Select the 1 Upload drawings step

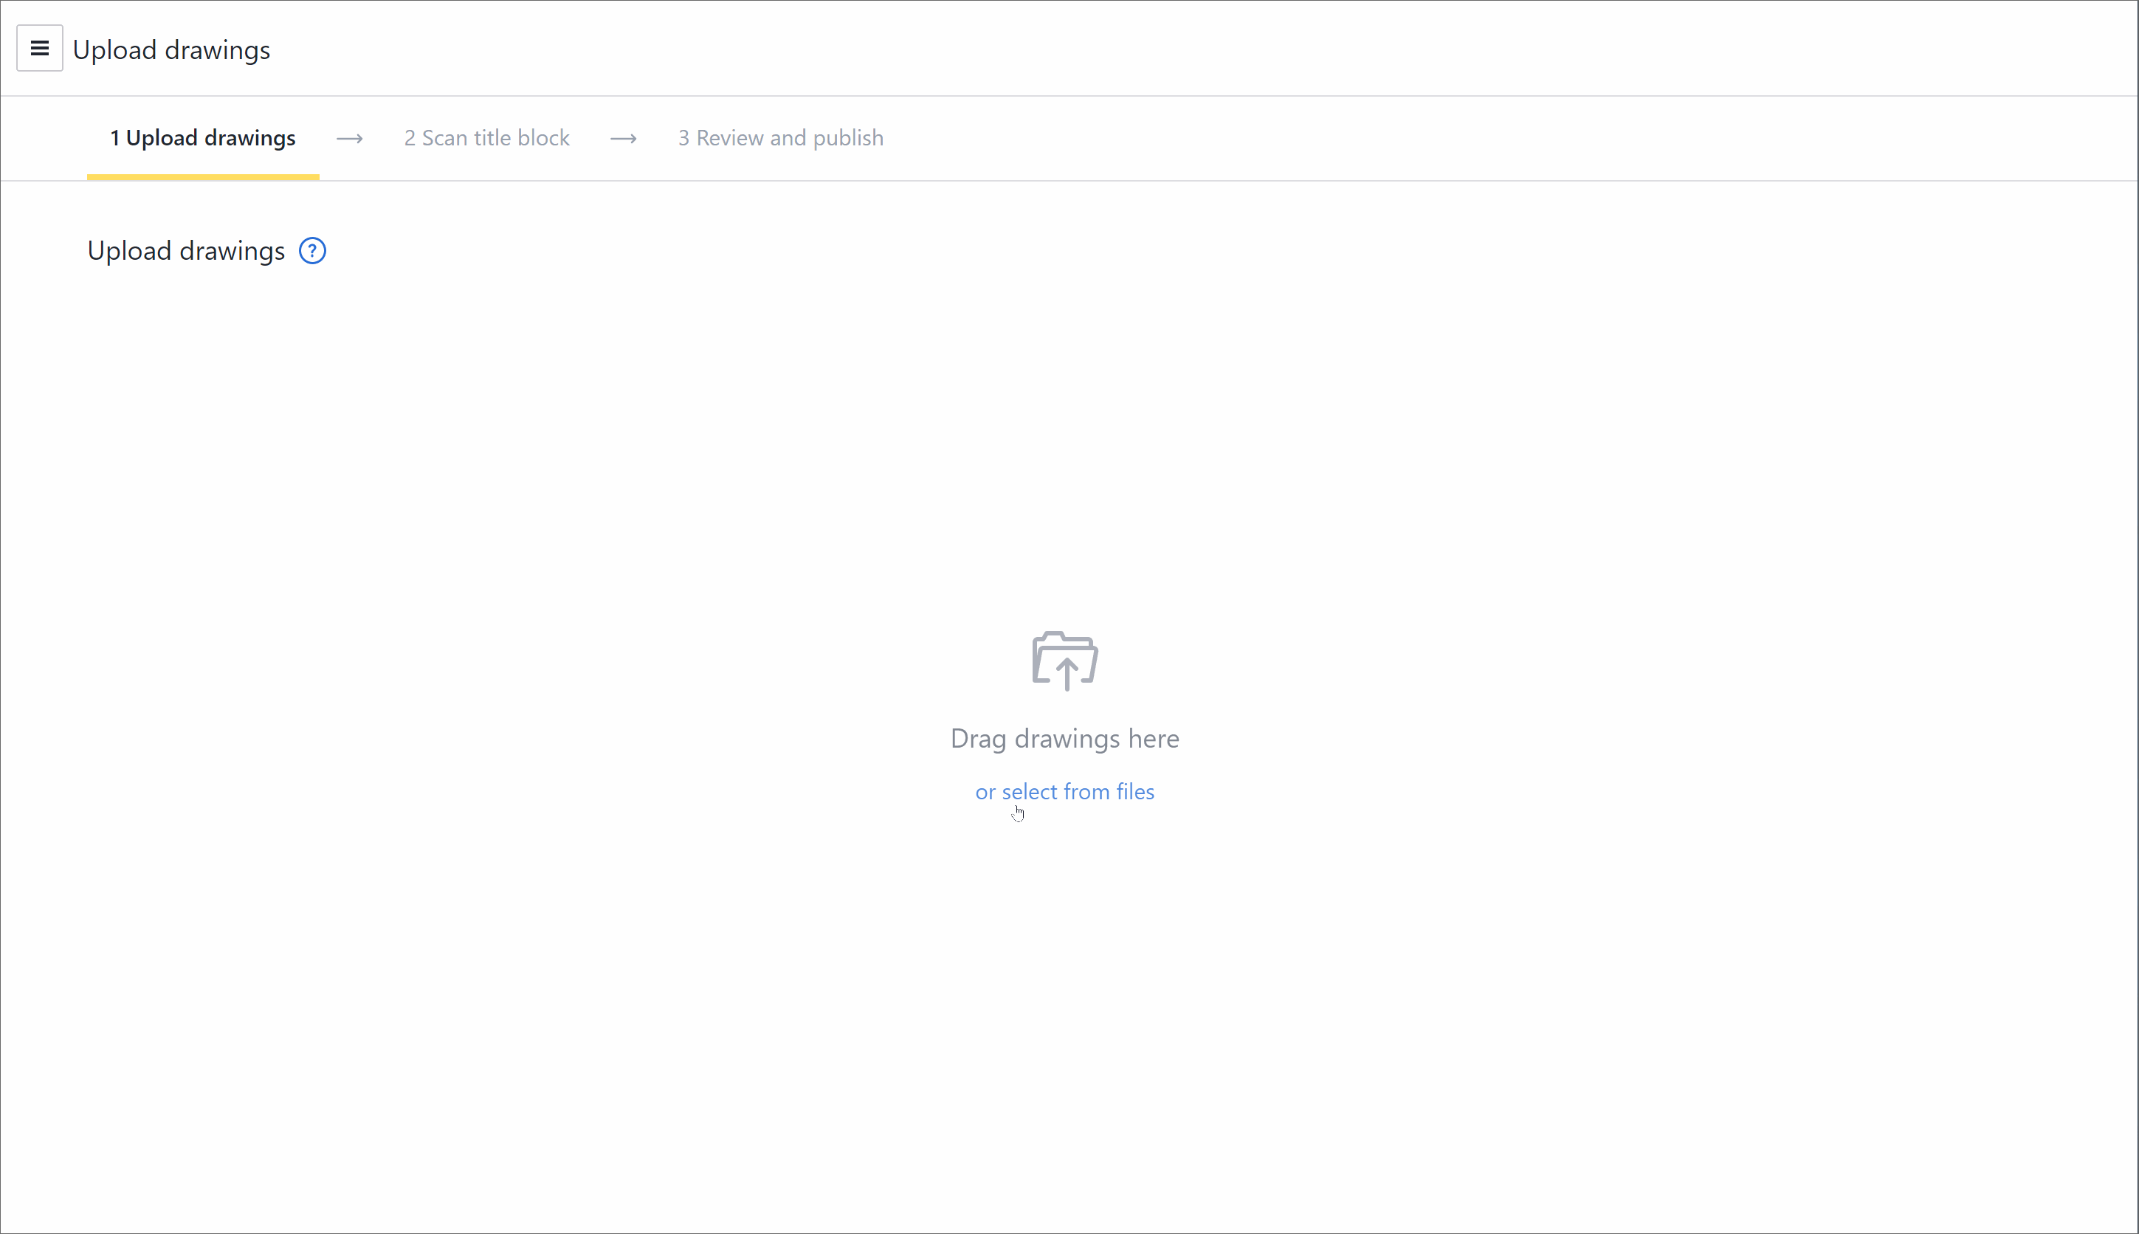202,138
